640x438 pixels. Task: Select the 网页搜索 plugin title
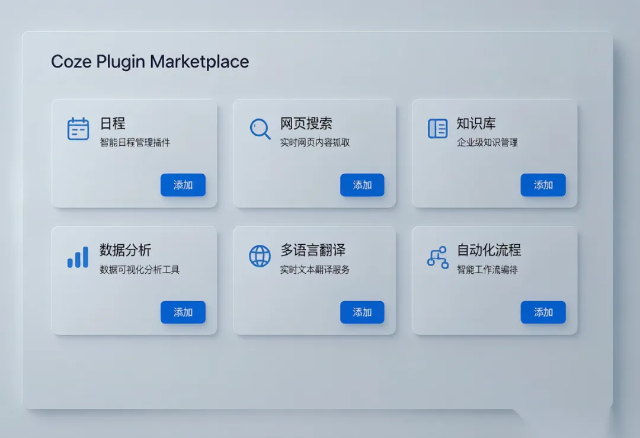pyautogui.click(x=306, y=123)
